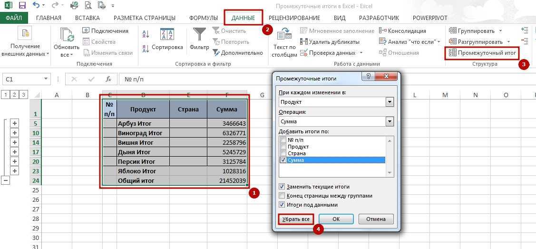Image resolution: width=536 pixels, height=249 pixels.
Task: Check the № п/п totals checkbox
Action: pos(283,140)
